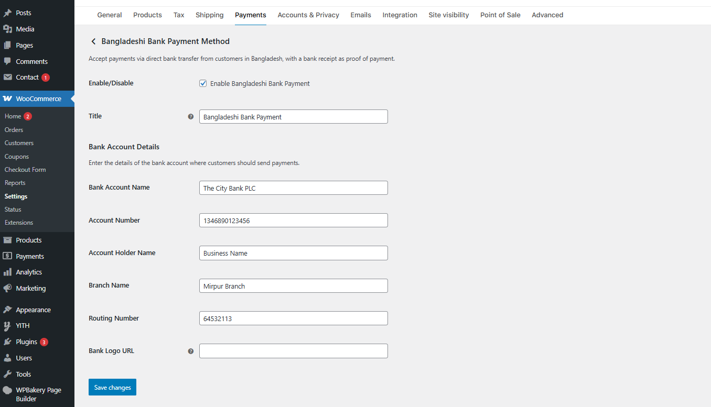The width and height of the screenshot is (711, 407).
Task: Select the WooCommerce sidebar icon
Action: [x=7, y=98]
